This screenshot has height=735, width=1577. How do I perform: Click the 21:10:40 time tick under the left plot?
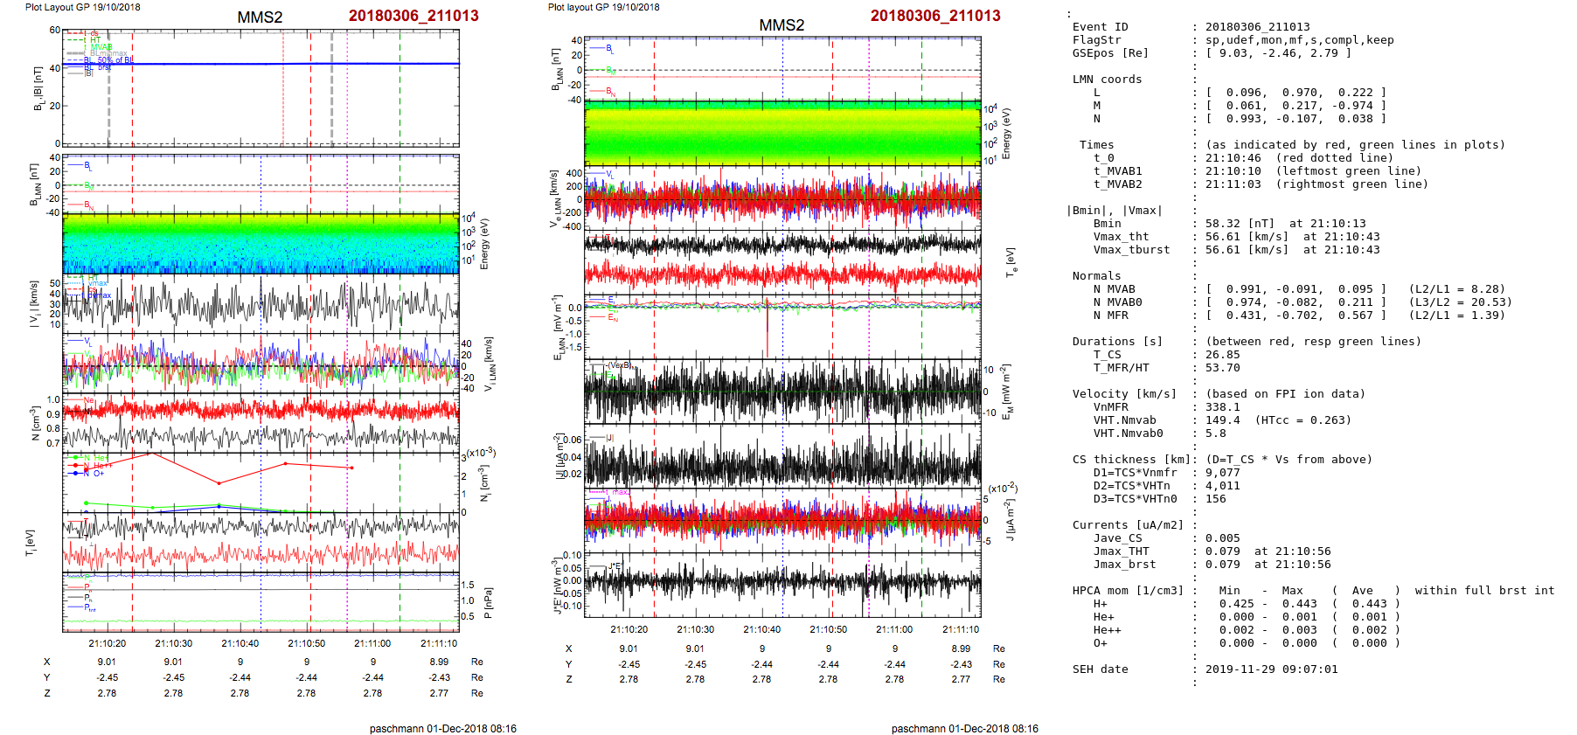tap(240, 643)
